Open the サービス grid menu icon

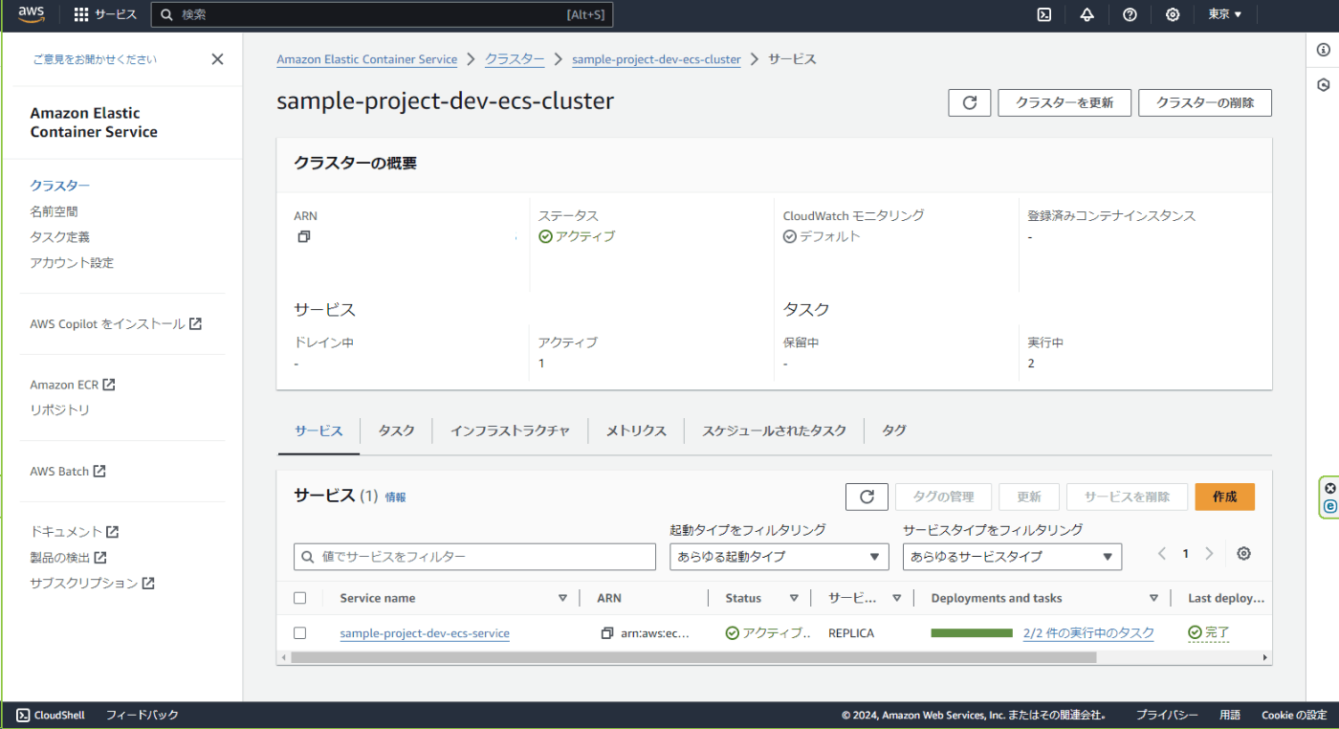tap(81, 14)
